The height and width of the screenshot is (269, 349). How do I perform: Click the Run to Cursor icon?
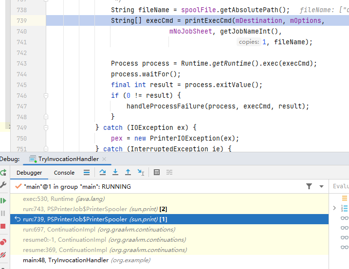pos(141,172)
